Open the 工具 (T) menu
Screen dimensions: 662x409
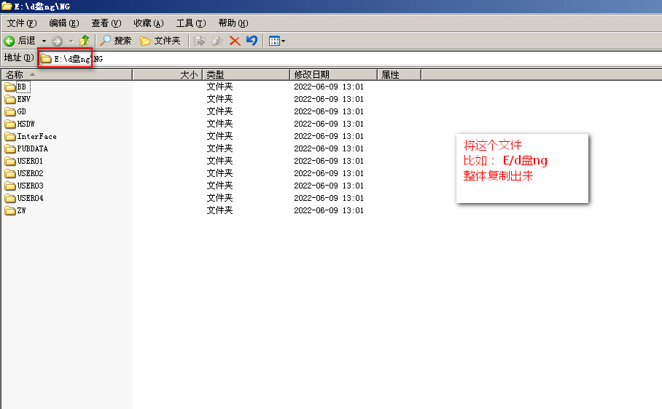[x=190, y=23]
